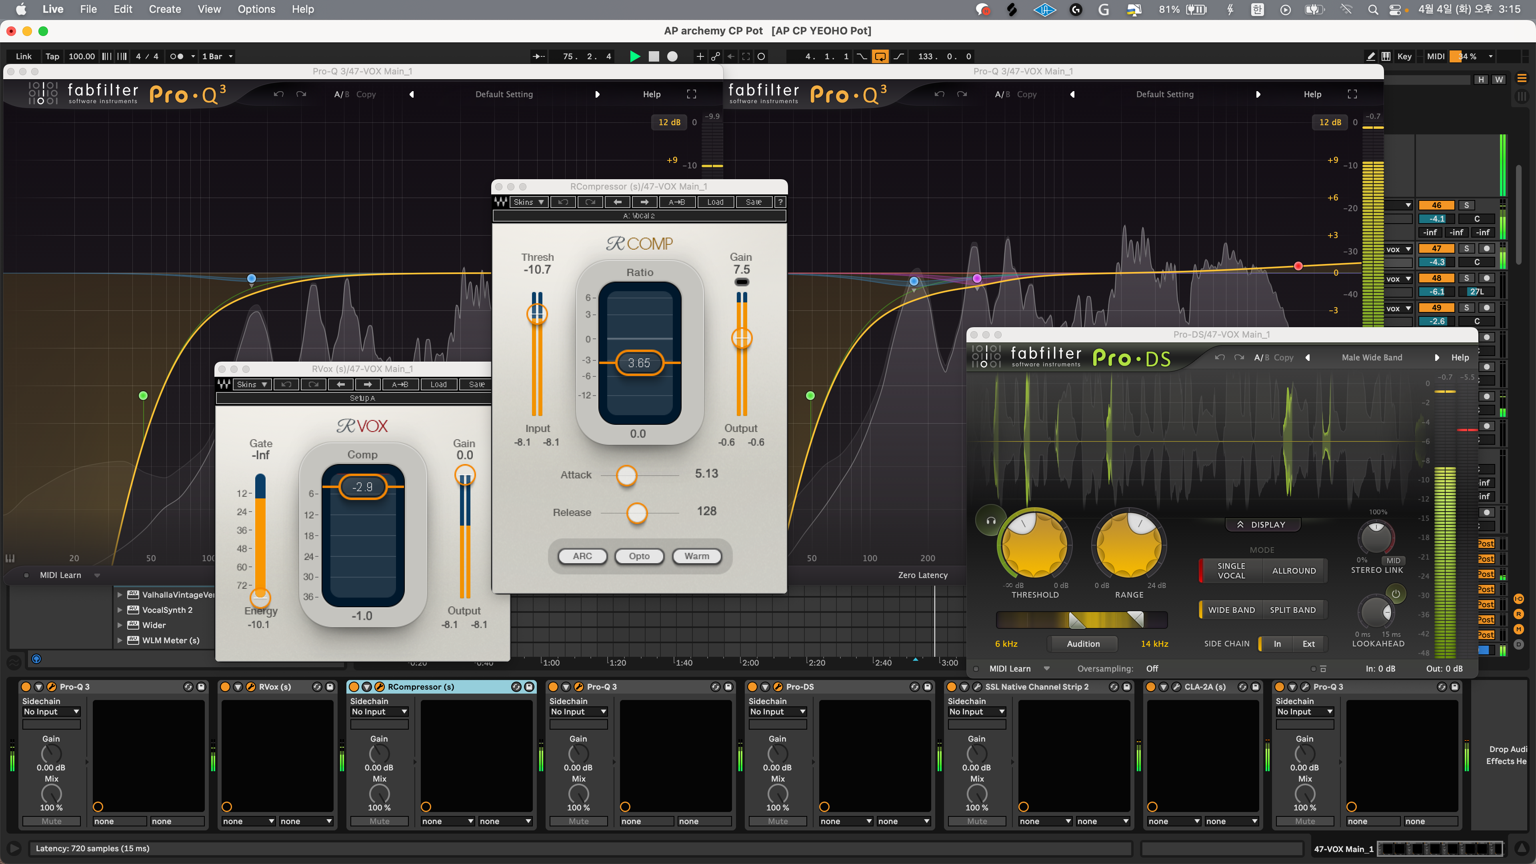This screenshot has height=864, width=1536.
Task: Select the red EQ band node in the right Pro-Q 3
Action: coord(1298,266)
